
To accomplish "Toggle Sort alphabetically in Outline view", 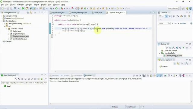I will pos(173,48).
